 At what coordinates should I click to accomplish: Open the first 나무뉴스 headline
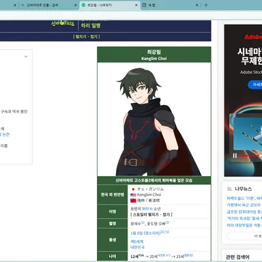(244, 199)
